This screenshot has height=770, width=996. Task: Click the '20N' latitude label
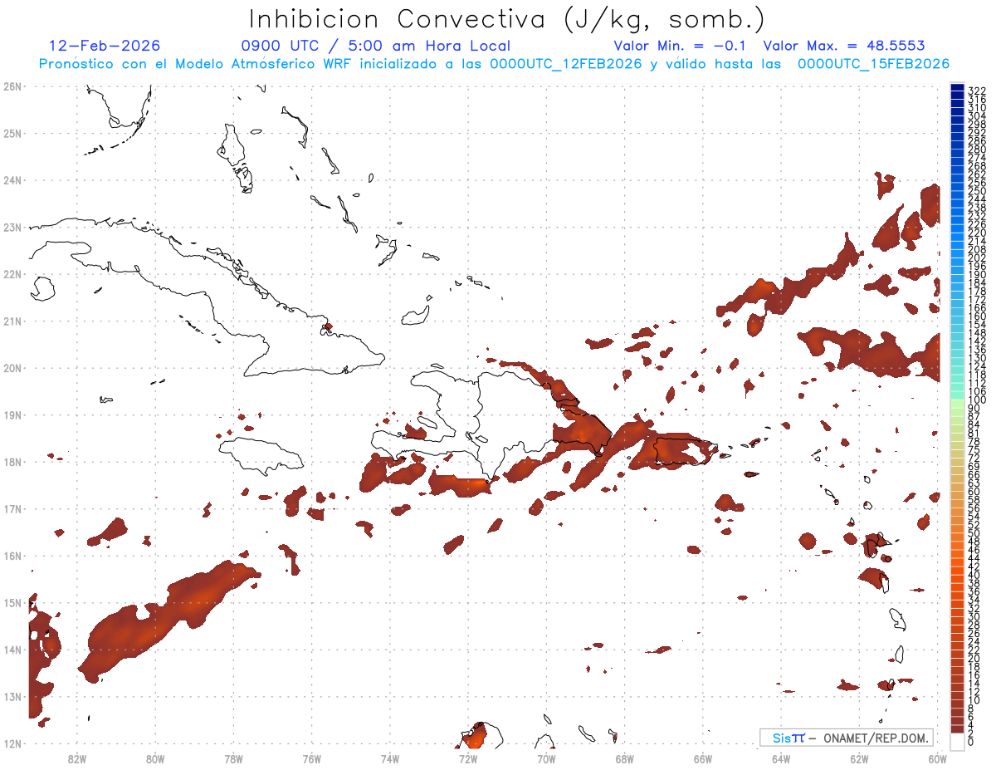tap(12, 368)
